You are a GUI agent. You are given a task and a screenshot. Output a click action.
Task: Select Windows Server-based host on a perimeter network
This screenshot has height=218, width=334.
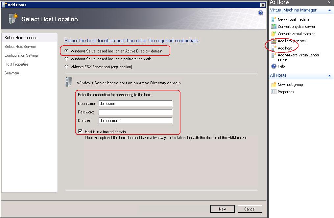click(x=66, y=59)
